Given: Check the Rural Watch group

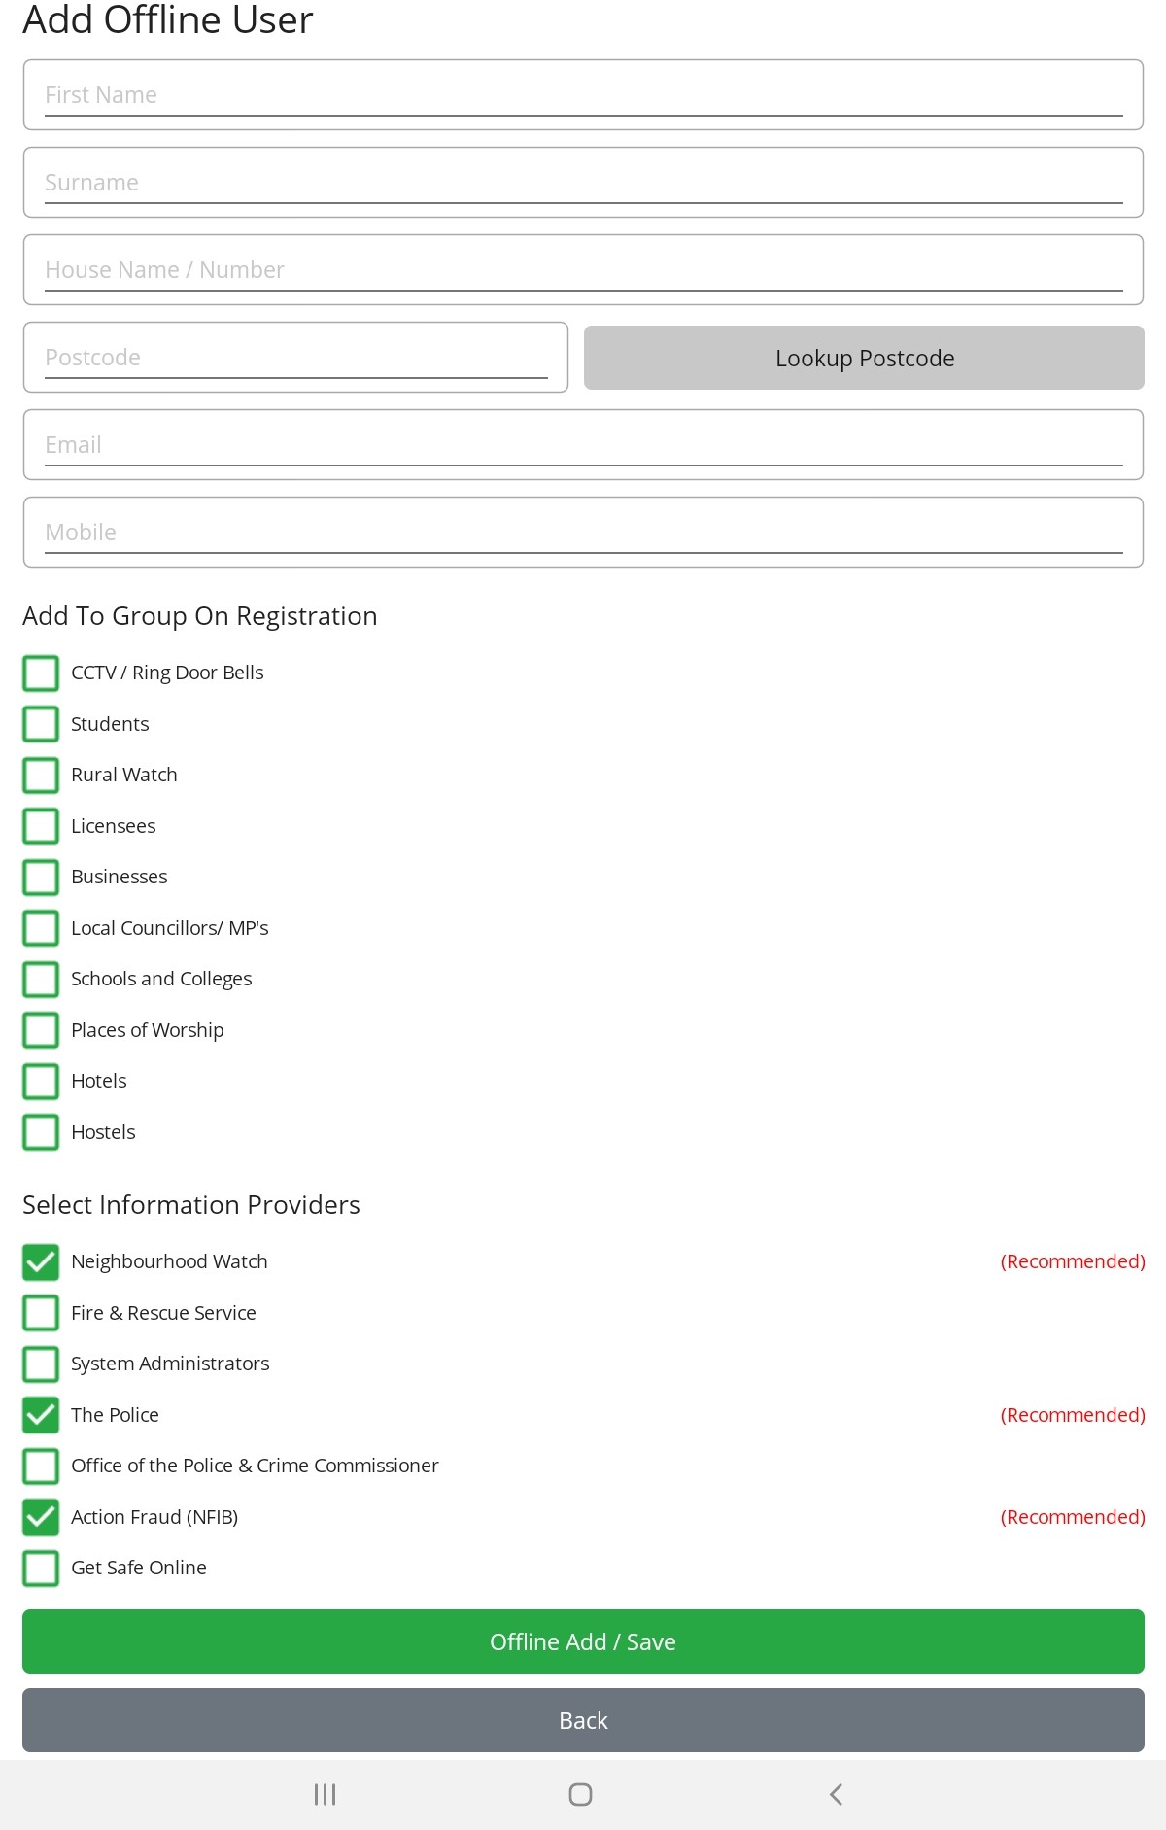Looking at the screenshot, I should tap(41, 775).
